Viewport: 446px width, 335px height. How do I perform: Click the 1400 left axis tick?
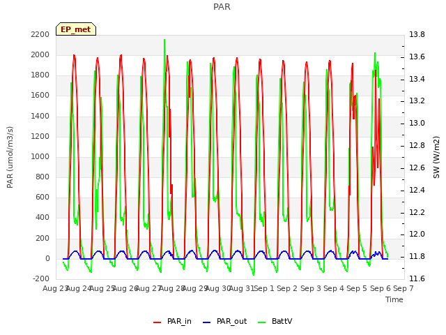point(40,116)
